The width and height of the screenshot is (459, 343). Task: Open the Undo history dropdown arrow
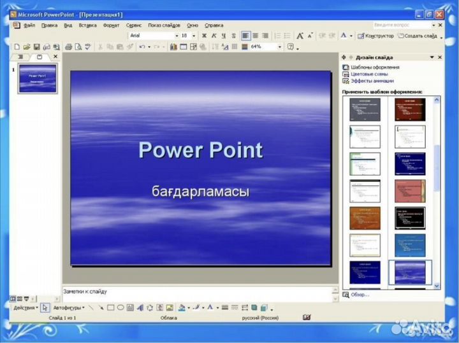149,46
